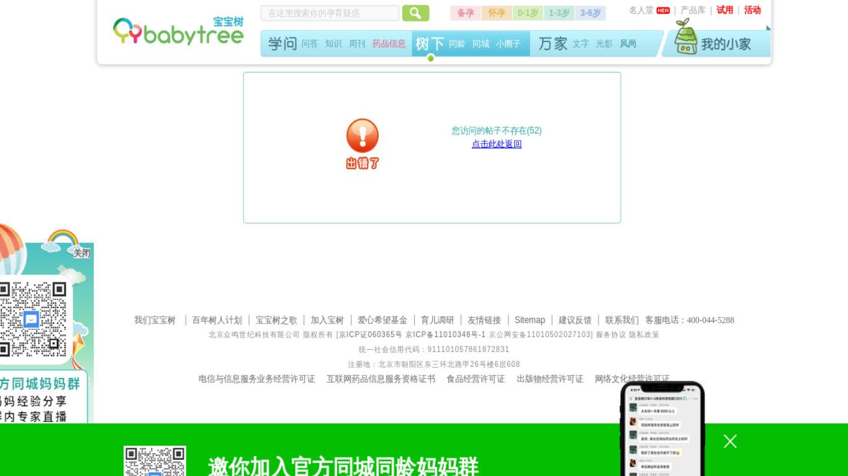The image size is (848, 476).
Task: Go to 药品信息 in navigation
Action: click(x=389, y=44)
